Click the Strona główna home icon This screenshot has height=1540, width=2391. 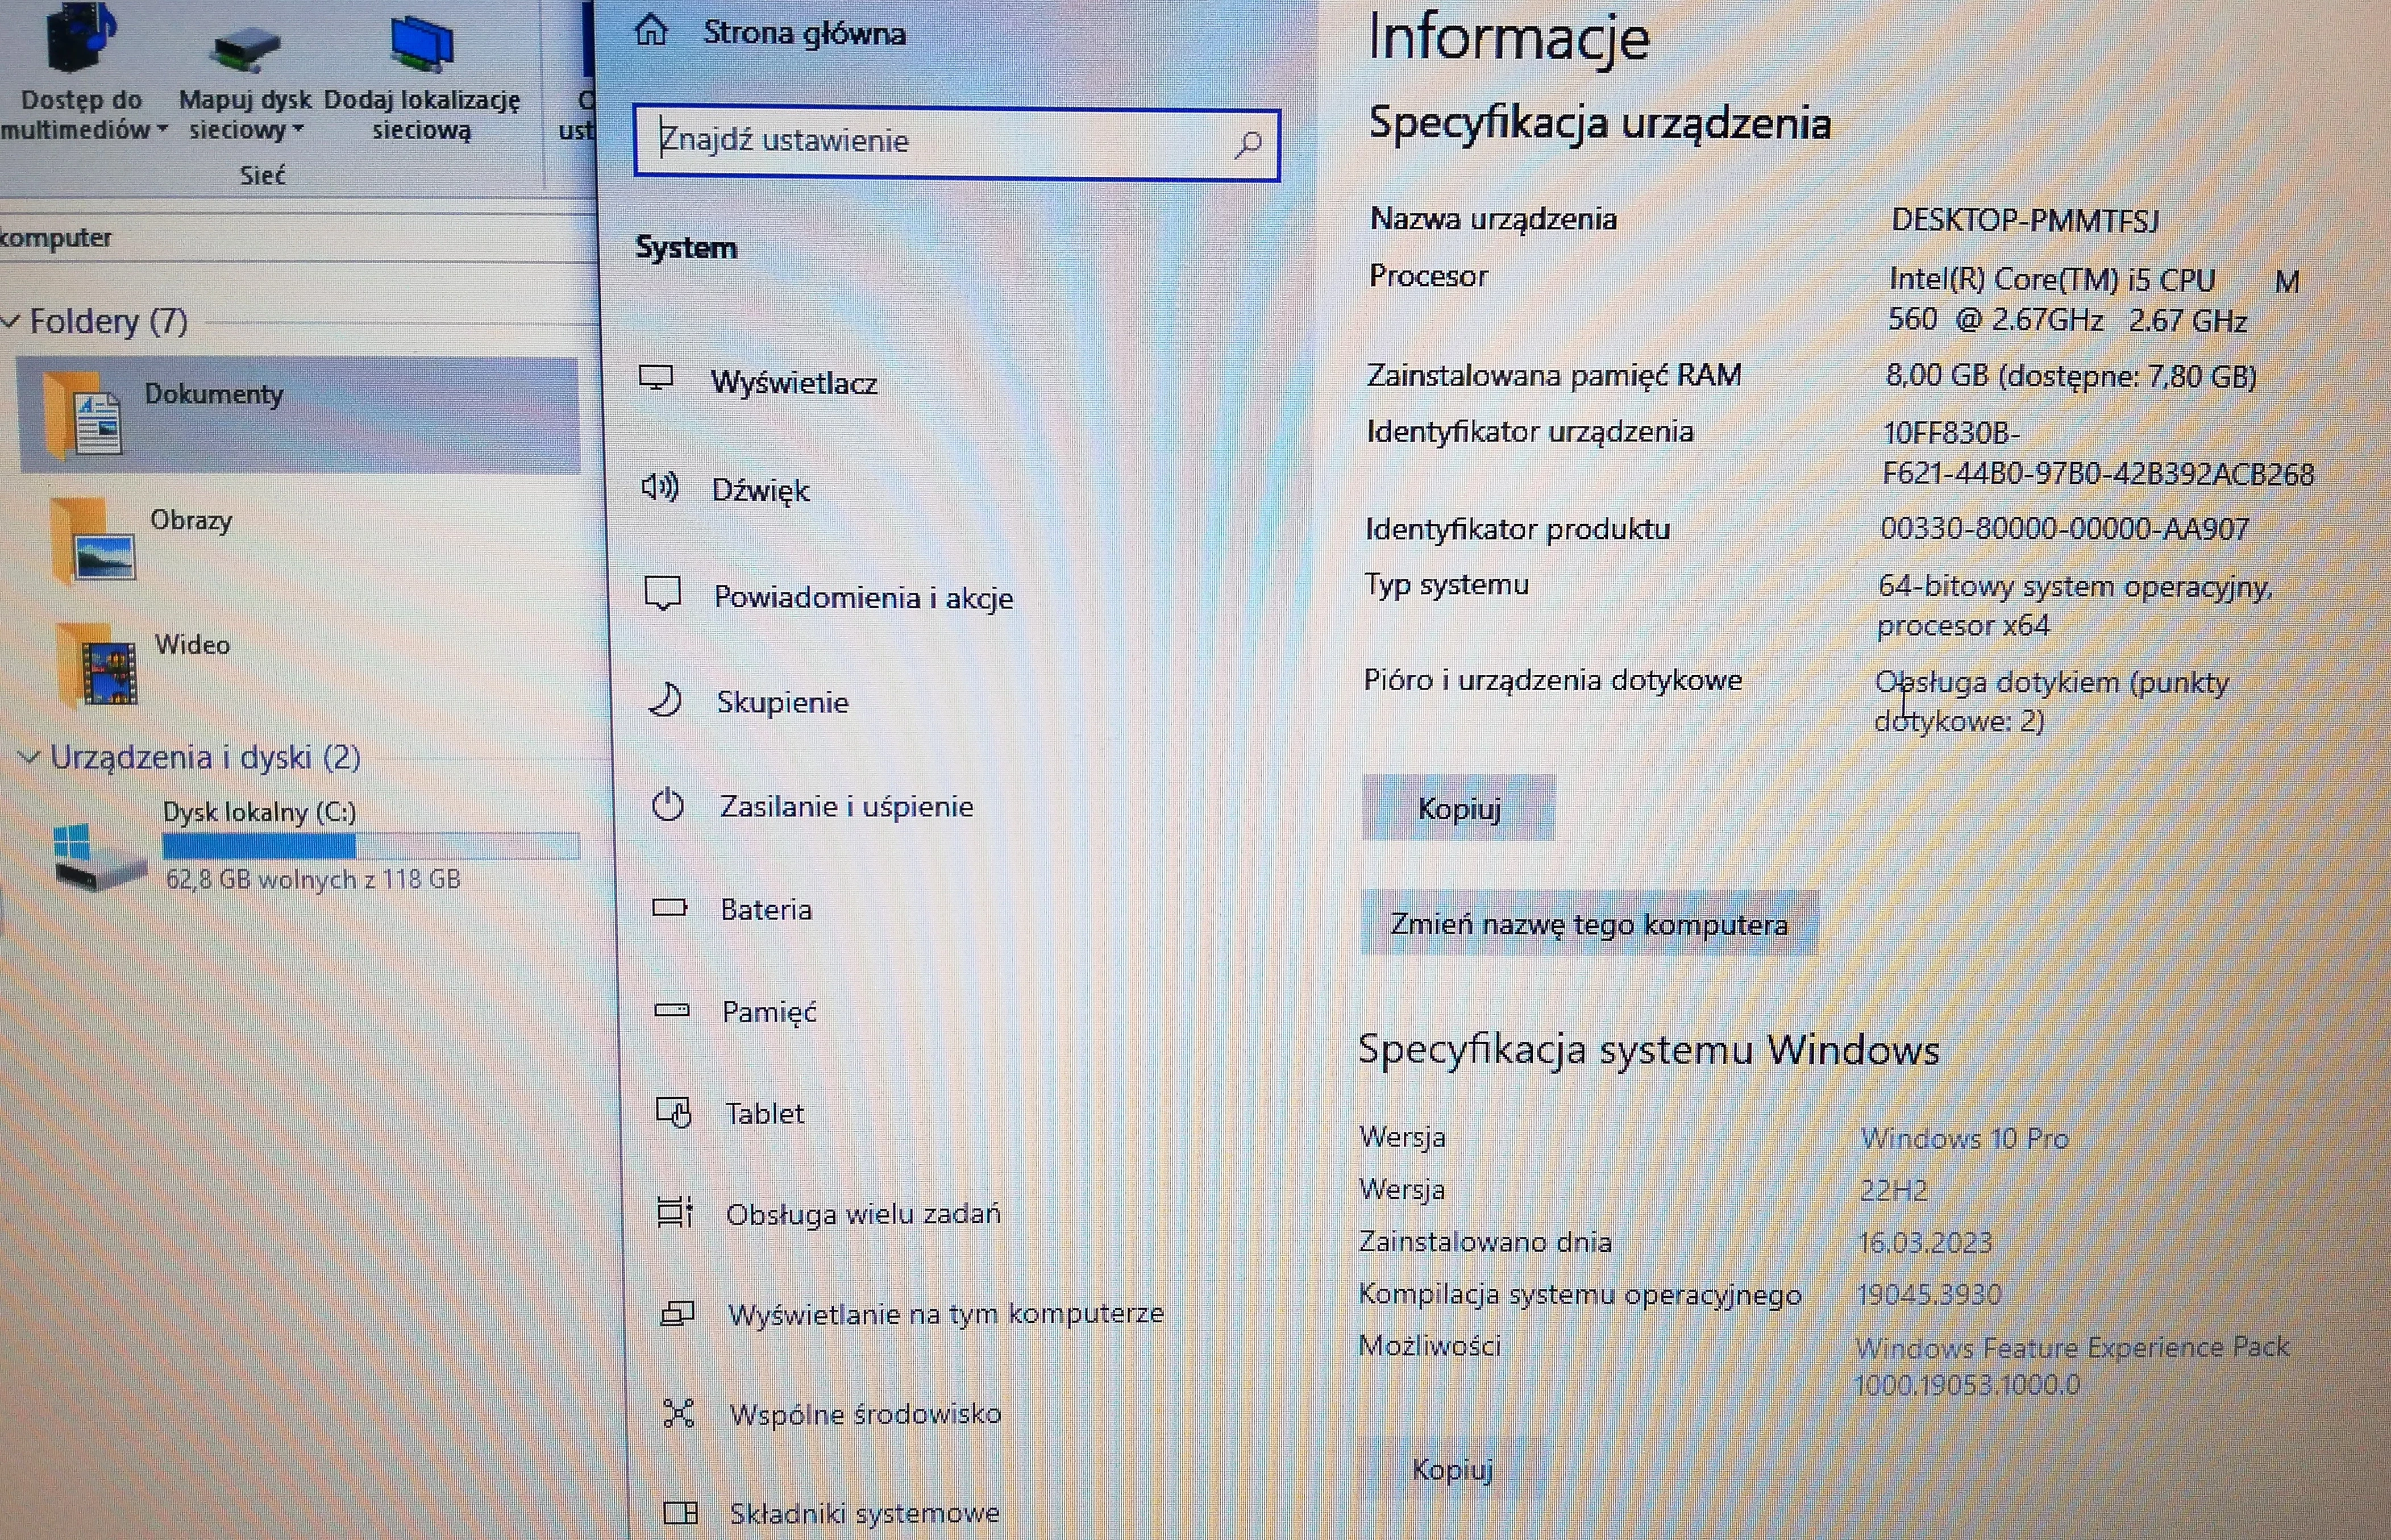click(x=651, y=31)
